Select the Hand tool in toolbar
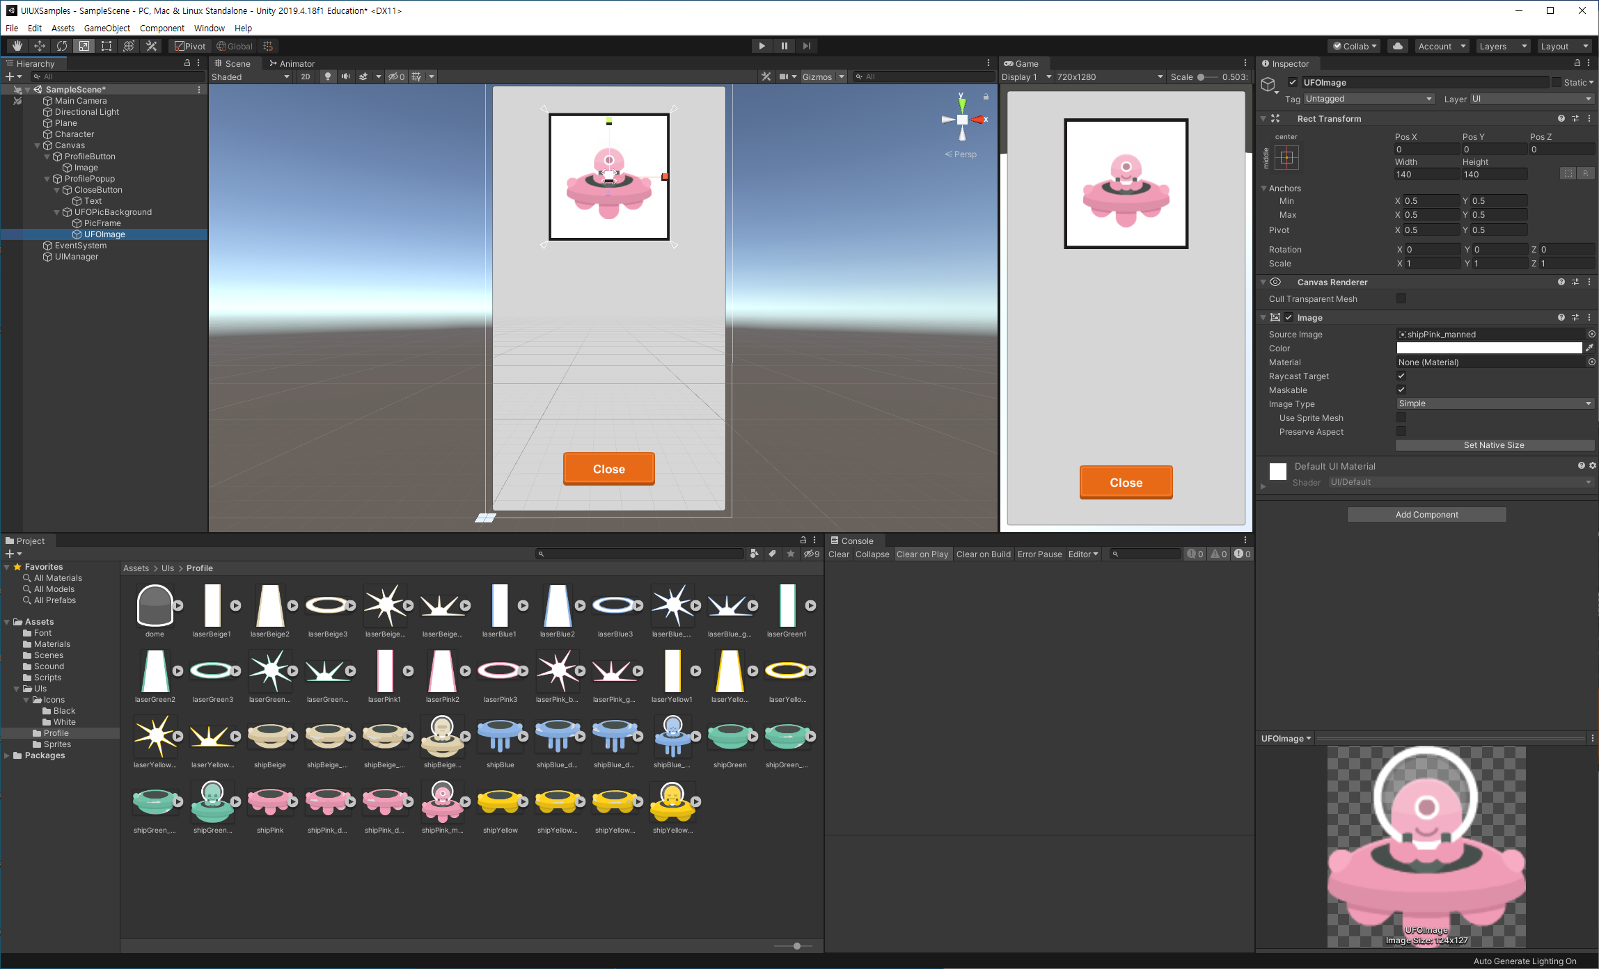This screenshot has height=969, width=1599. tap(17, 46)
